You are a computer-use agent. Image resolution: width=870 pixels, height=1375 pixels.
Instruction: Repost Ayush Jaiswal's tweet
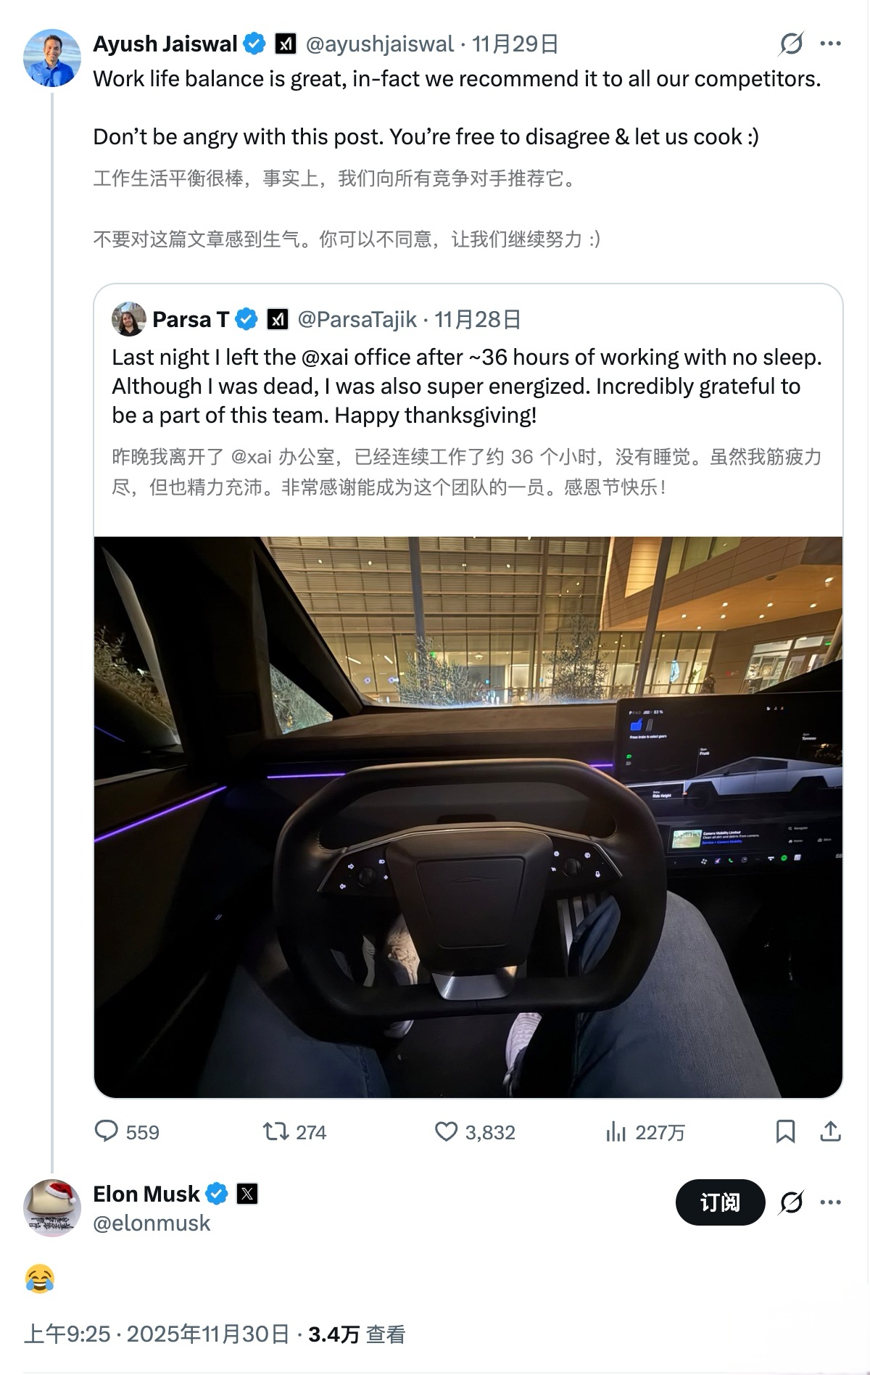(x=276, y=1131)
